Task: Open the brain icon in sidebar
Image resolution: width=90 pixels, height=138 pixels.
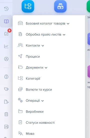Action: pos(6,77)
